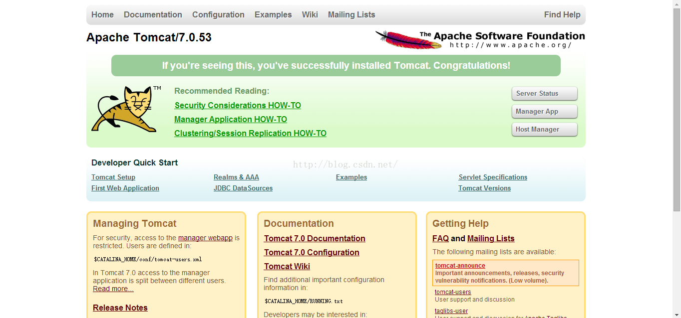The width and height of the screenshot is (681, 318).
Task: Follow the JDBC DataSources link
Action: coord(243,188)
